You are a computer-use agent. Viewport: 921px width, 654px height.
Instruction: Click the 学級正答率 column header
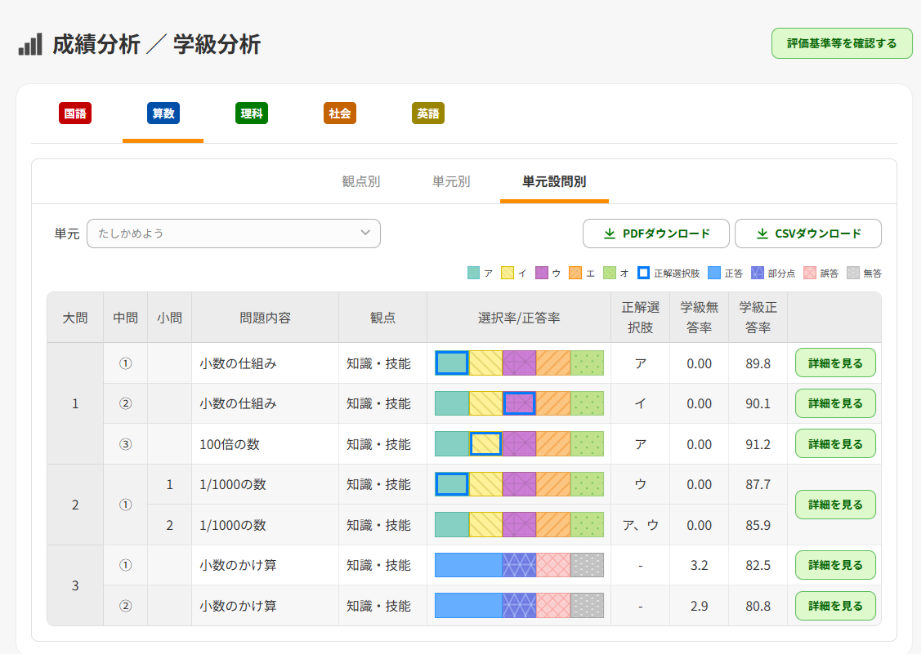(x=758, y=318)
